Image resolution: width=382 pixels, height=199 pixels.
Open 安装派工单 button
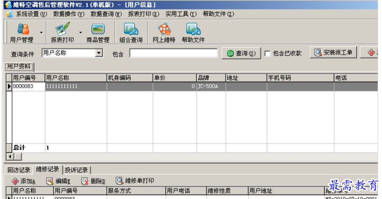pos(333,52)
